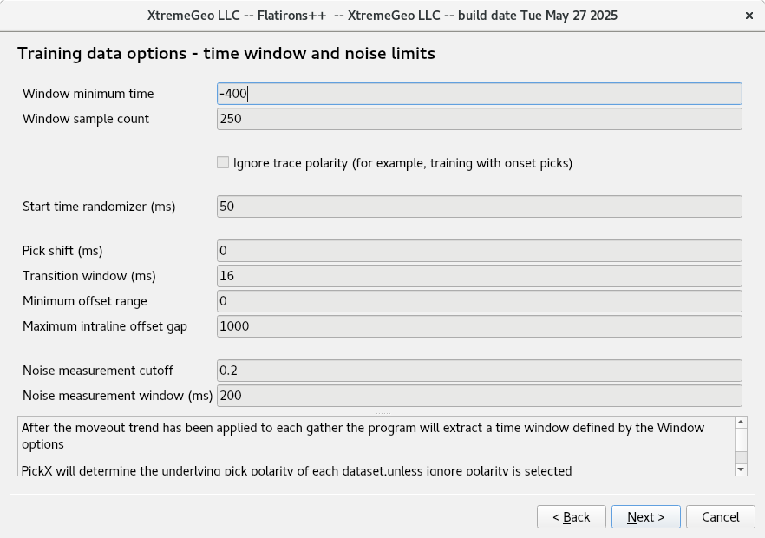Select the Start time randomizer field

480,207
